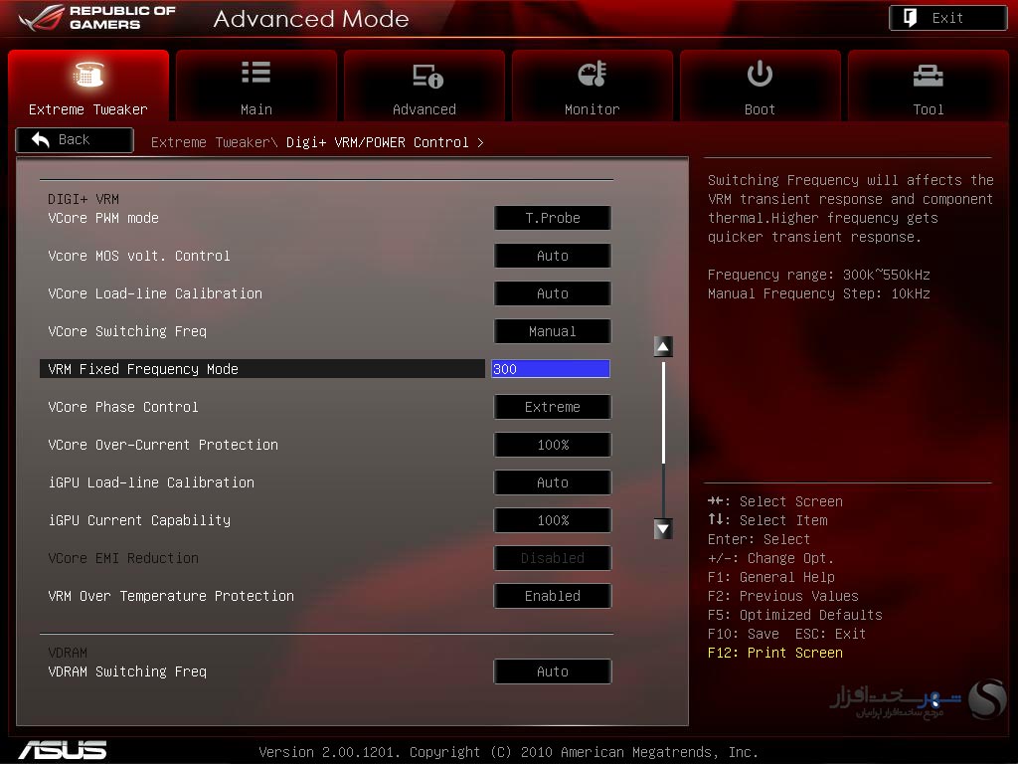The image size is (1018, 764).
Task: Open VCore PWM mode T.Probe dropdown
Action: coord(553,218)
